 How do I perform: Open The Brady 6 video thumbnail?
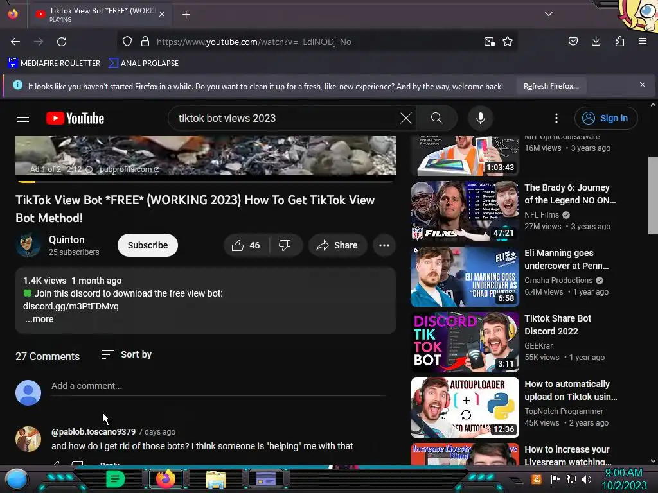point(465,211)
